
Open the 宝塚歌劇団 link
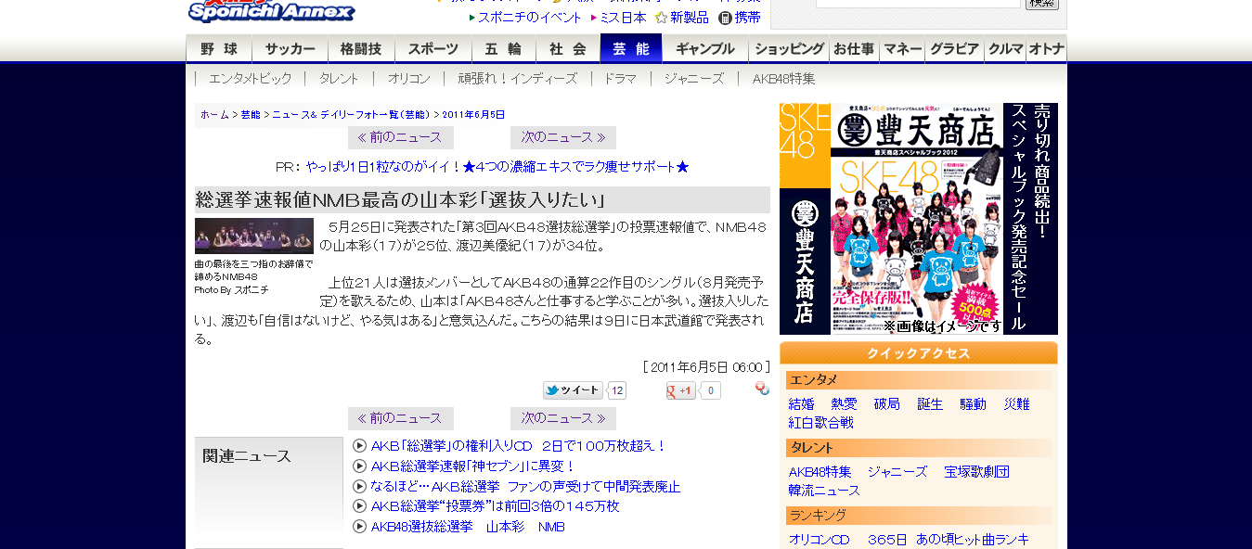977,472
